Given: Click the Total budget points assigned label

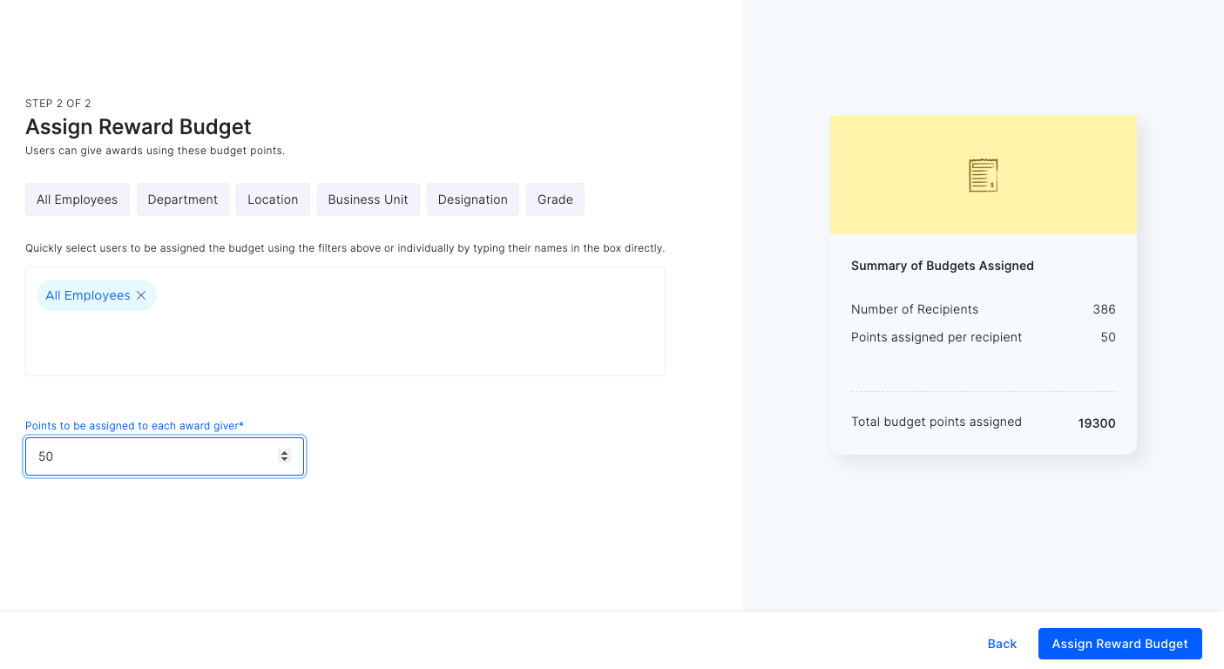Looking at the screenshot, I should pos(937,422).
